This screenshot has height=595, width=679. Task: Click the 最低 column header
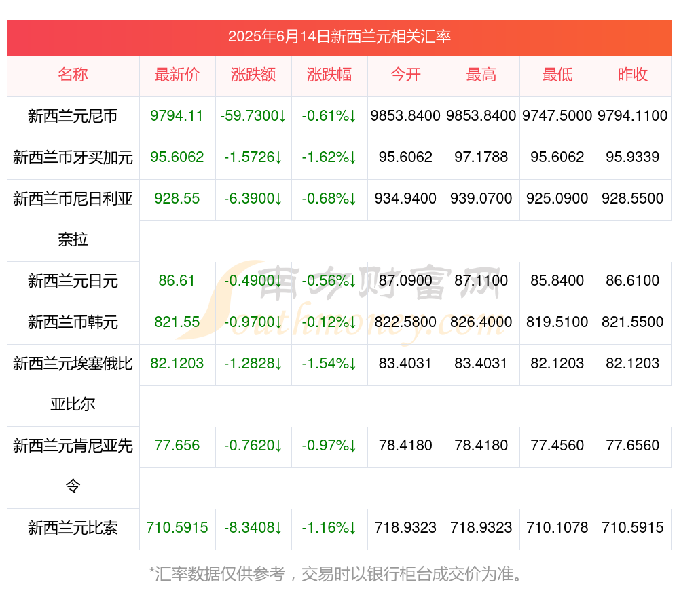pos(557,75)
